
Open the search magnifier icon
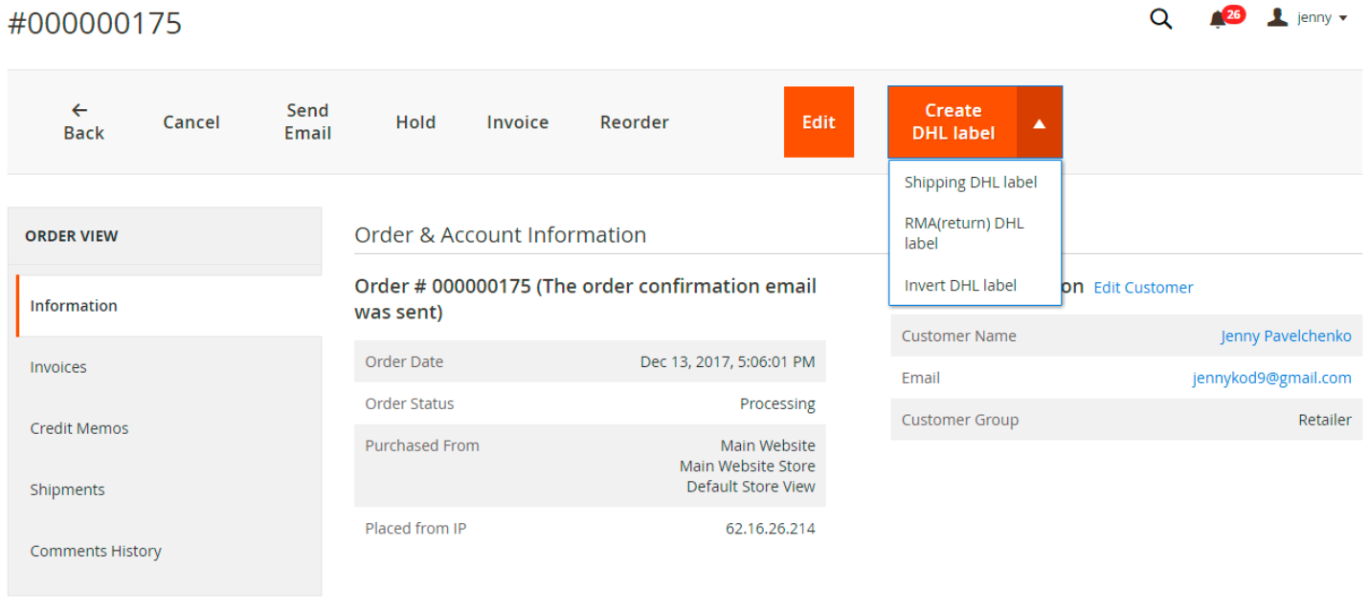(1160, 19)
